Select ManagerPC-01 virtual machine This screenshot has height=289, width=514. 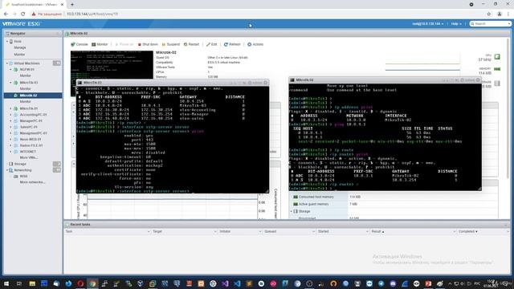[31, 121]
